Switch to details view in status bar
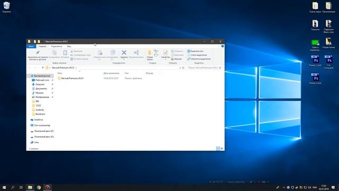Screen dimensions: 339x191 coord(218,149)
